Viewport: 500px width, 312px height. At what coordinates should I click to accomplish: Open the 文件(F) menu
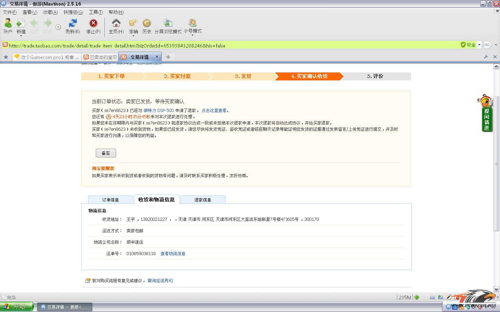pyautogui.click(x=10, y=12)
